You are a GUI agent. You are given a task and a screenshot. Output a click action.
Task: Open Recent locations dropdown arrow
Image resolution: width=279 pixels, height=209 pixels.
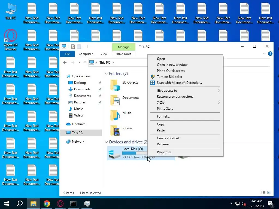[79, 63]
